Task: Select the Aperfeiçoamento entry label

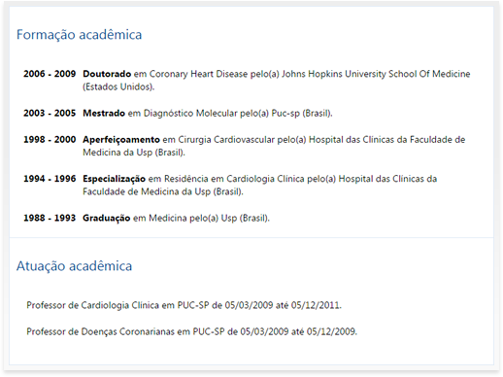Action: (121, 140)
